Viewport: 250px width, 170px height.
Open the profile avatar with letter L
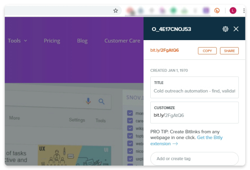coord(233,11)
